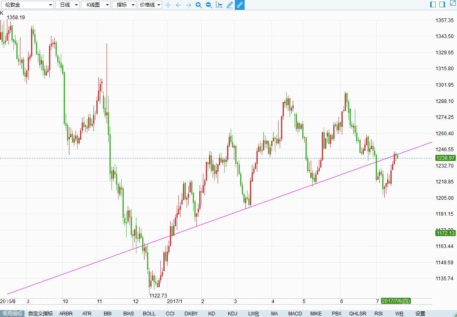457x317 pixels.
Task: Open the 伦敦金 symbol dropdown
Action: 28,5
